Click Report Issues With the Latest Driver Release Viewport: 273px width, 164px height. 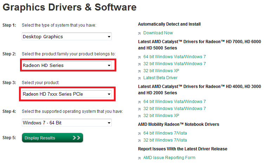tap(183, 149)
